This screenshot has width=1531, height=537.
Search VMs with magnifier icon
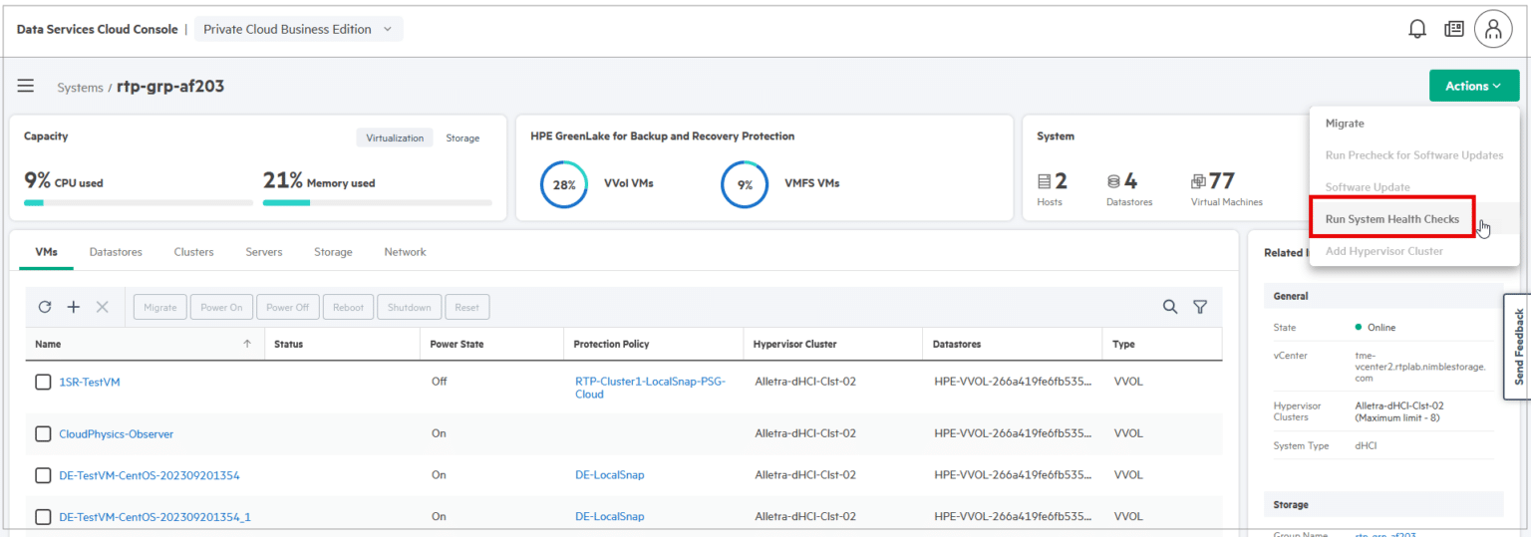coord(1170,307)
